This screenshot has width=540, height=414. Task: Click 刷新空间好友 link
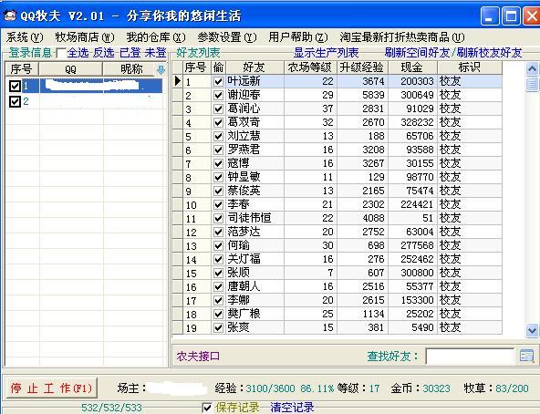point(418,53)
